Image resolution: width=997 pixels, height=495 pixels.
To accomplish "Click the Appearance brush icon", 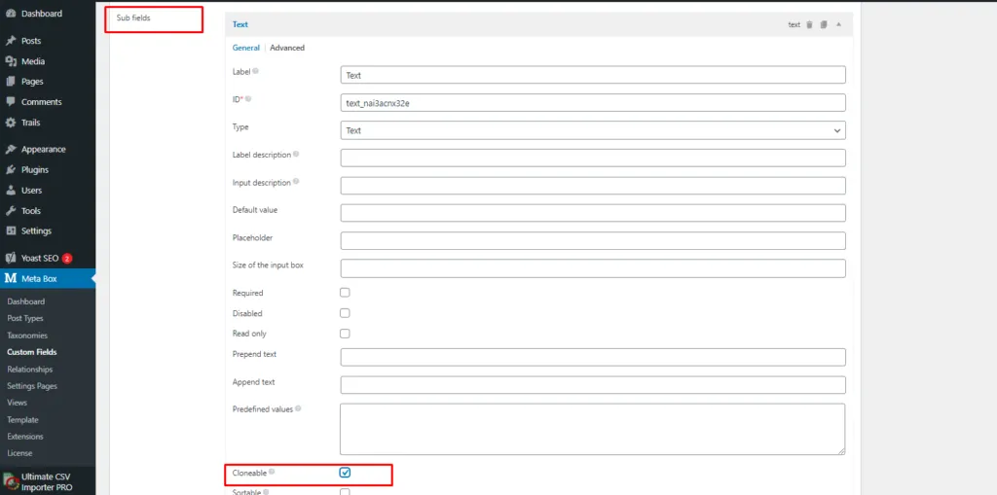I will tap(10, 150).
